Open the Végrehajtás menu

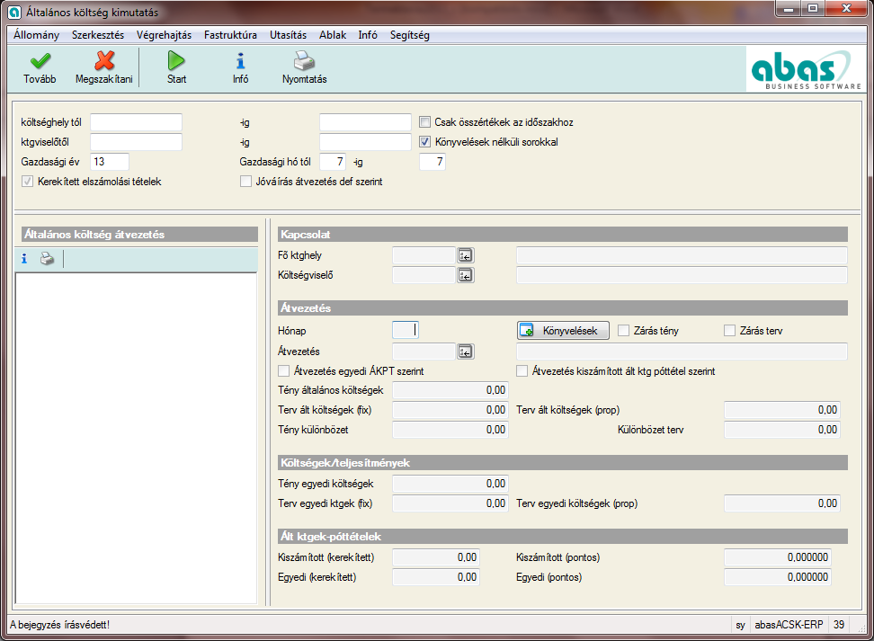point(164,35)
